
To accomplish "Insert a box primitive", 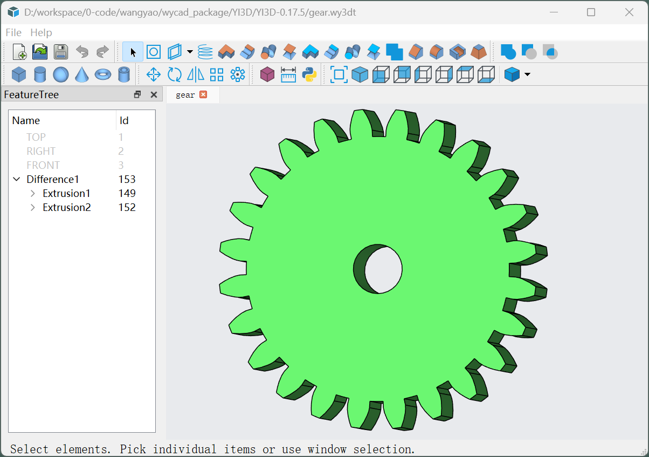I will [x=19, y=74].
